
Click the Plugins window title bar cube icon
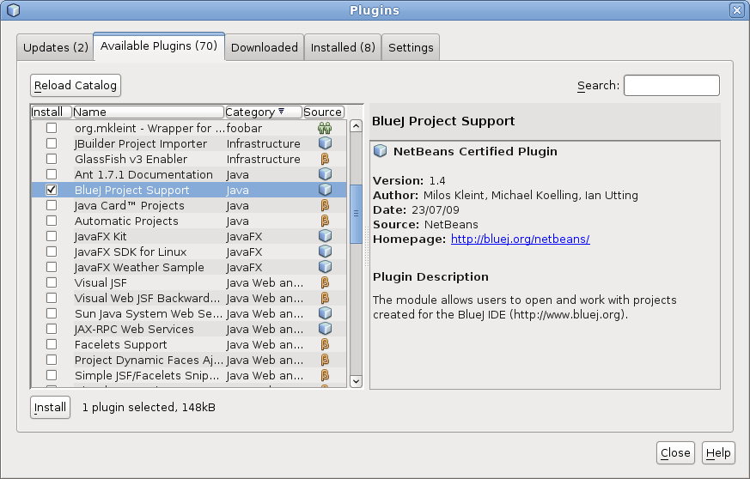coord(14,10)
